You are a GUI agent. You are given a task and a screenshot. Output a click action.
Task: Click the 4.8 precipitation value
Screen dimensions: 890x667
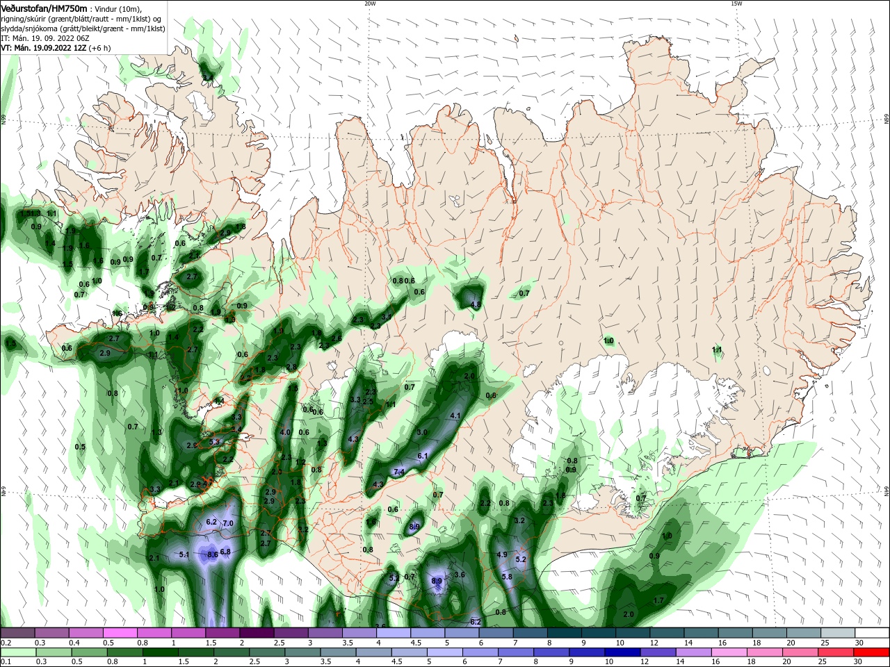click(476, 304)
